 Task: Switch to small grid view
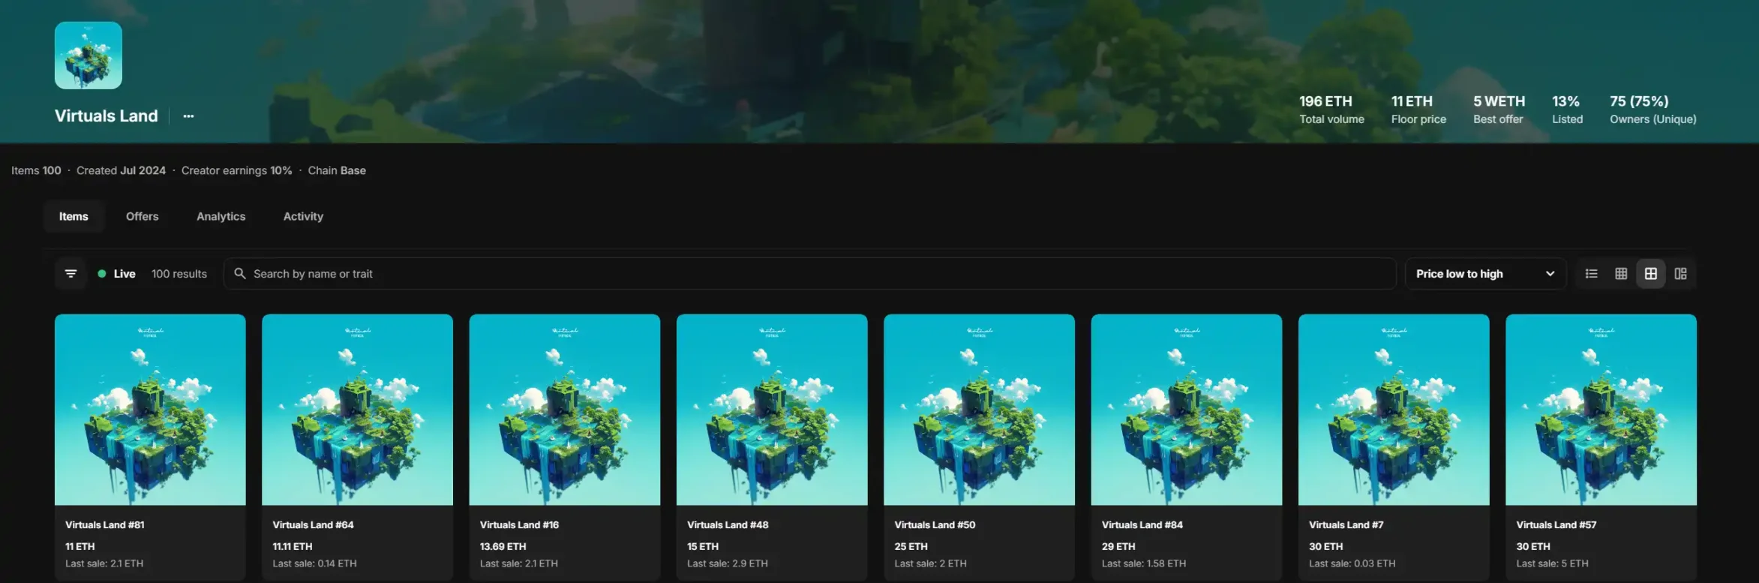point(1621,274)
